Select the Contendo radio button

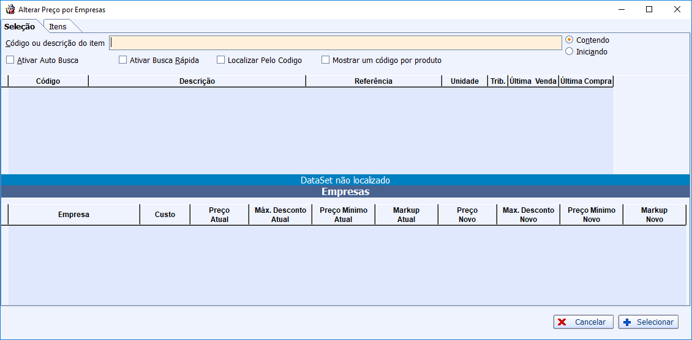pos(570,40)
